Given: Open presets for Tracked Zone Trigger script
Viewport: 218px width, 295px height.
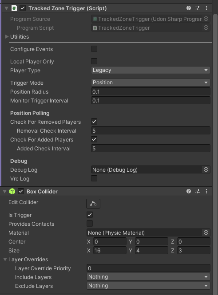Looking at the screenshot, I should 198,8.
